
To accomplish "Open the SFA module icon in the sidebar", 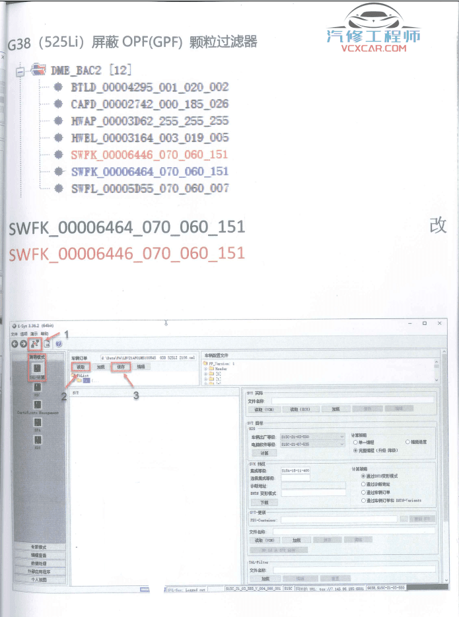I will coord(38,423).
